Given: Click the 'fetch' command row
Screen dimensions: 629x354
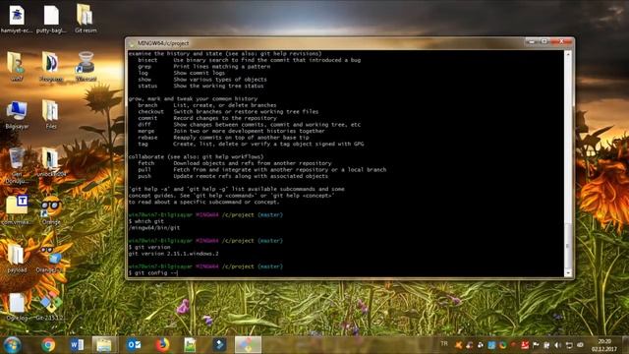Looking at the screenshot, I should (x=234, y=163).
